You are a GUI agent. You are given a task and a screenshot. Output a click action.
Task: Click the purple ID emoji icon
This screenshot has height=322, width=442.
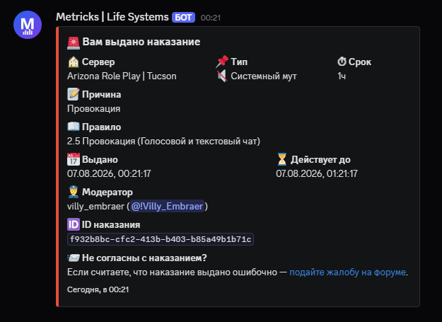click(x=74, y=224)
